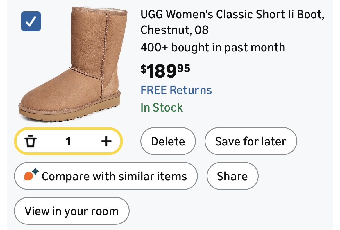Click the $189.95 price
Screen dimensions: 340x230
coord(165,71)
